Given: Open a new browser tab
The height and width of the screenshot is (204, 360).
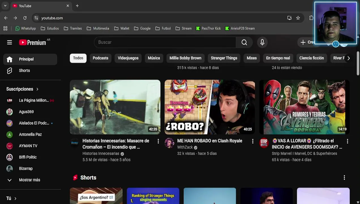Looking at the screenshot, I should (77, 6).
